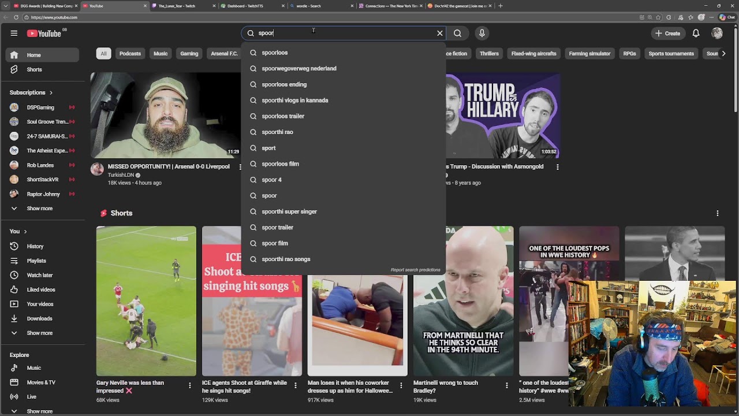Screen dimensions: 739x416
Task: Click the Create button
Action: point(667,34)
